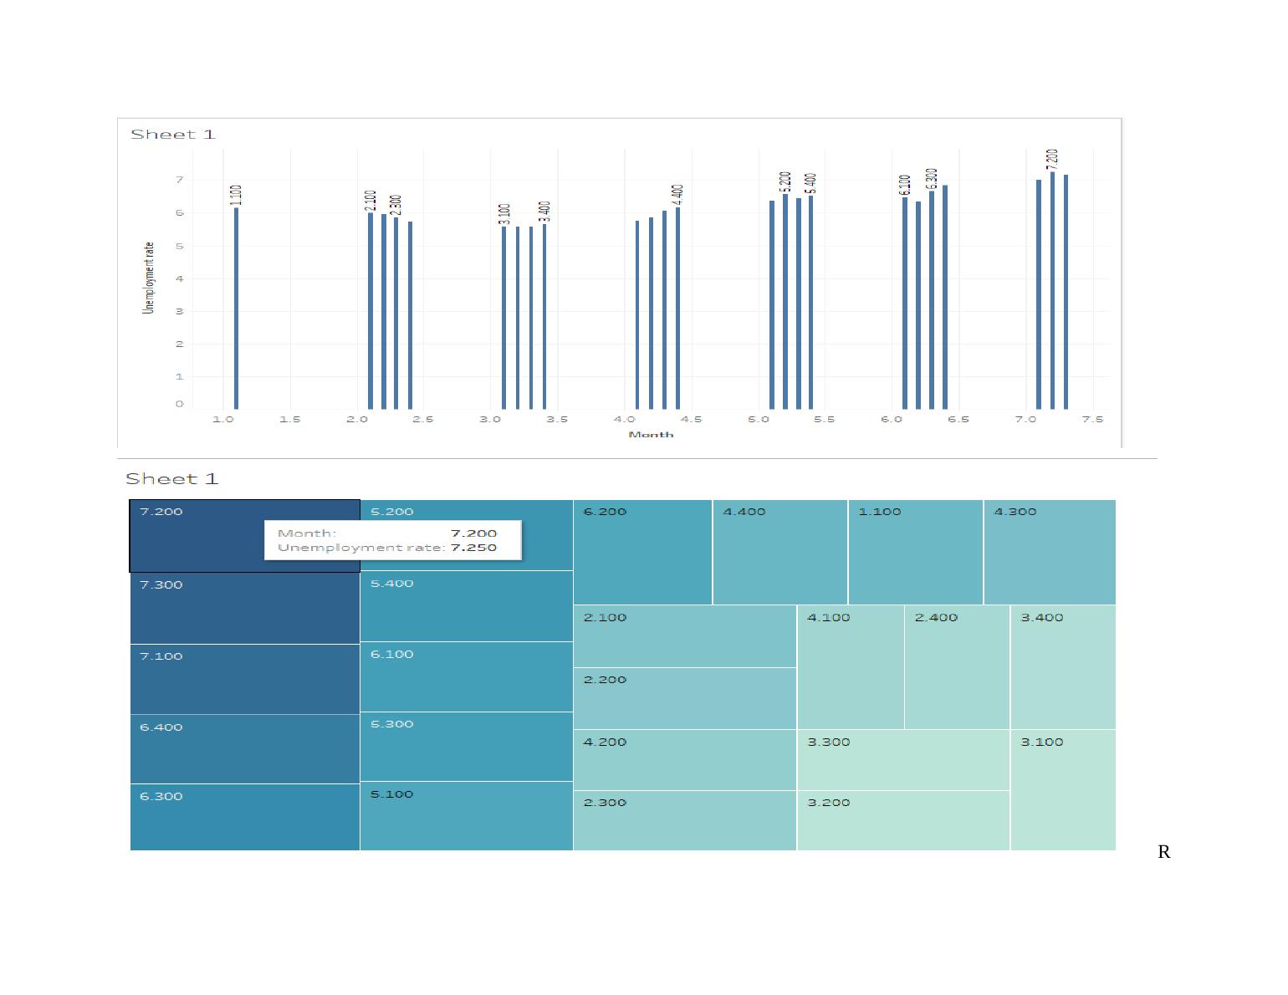The image size is (1288, 995).
Task: Click the 5.100 tile in the treemap
Action: coord(466,816)
